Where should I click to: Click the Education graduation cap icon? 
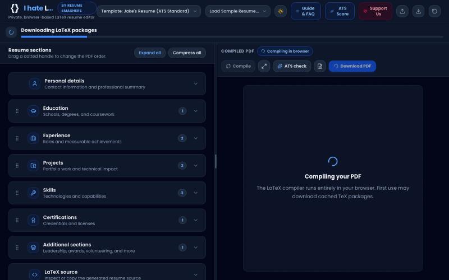pos(33,111)
